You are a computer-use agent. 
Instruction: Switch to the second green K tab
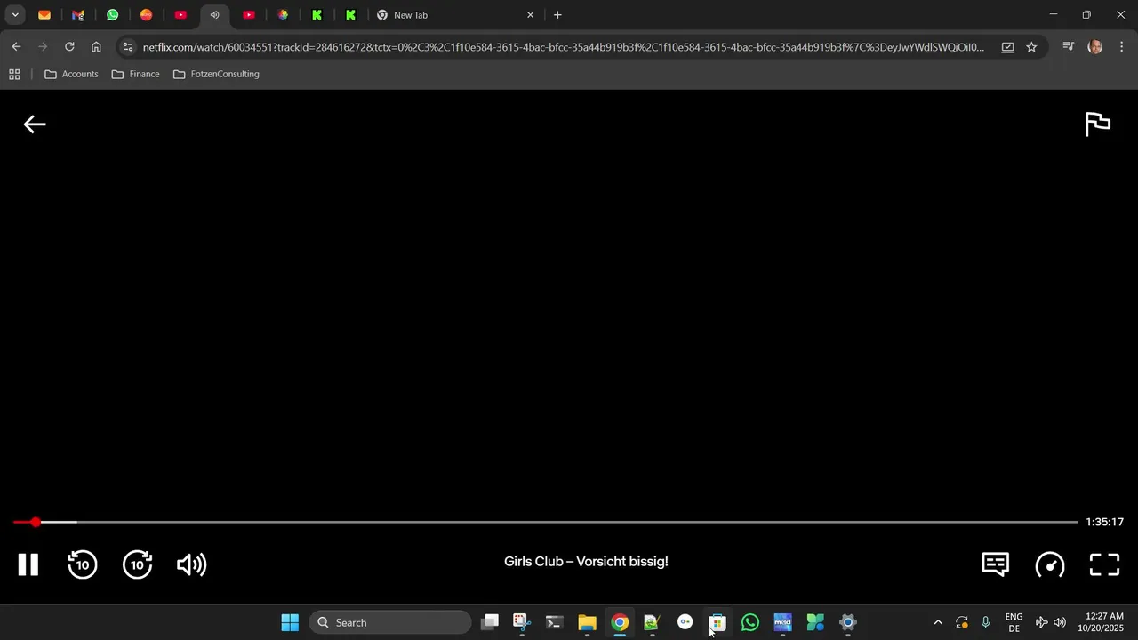tap(350, 15)
